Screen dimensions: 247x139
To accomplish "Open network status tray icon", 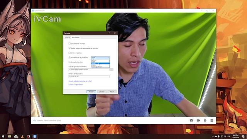I will click(222, 136).
